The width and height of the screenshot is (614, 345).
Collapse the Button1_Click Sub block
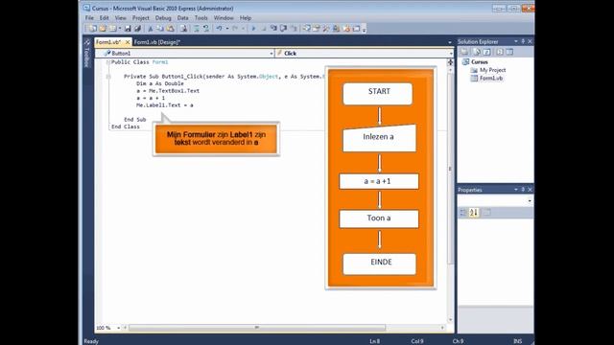click(x=108, y=77)
